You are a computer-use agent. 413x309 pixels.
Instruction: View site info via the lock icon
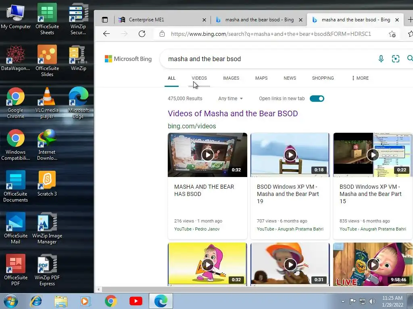tap(162, 34)
